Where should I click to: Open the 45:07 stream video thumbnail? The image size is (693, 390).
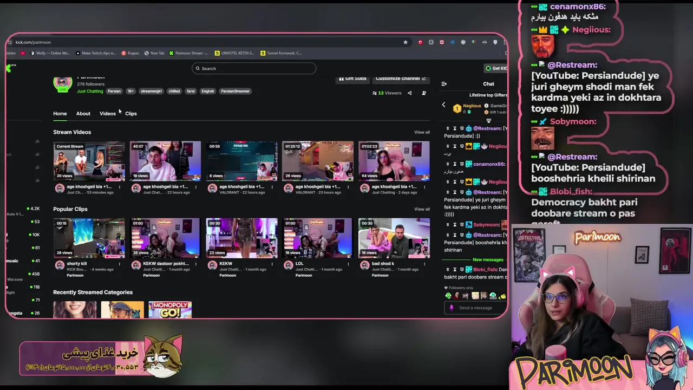tap(165, 161)
